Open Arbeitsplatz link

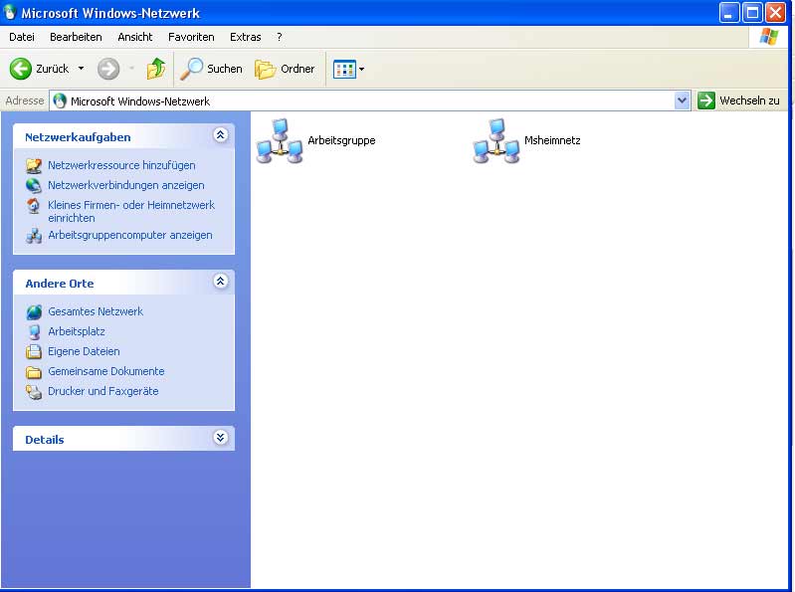(x=77, y=331)
